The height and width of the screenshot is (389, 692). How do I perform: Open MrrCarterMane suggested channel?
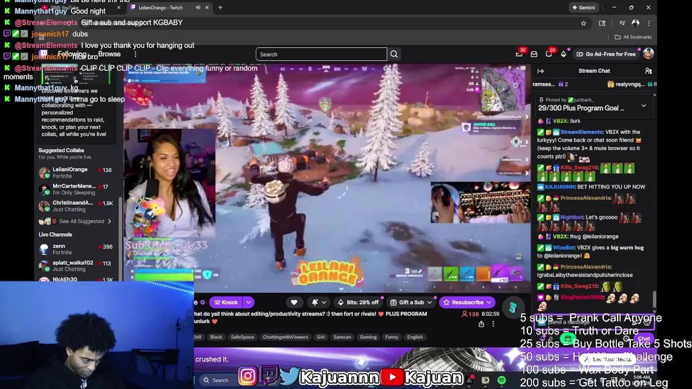click(x=76, y=190)
